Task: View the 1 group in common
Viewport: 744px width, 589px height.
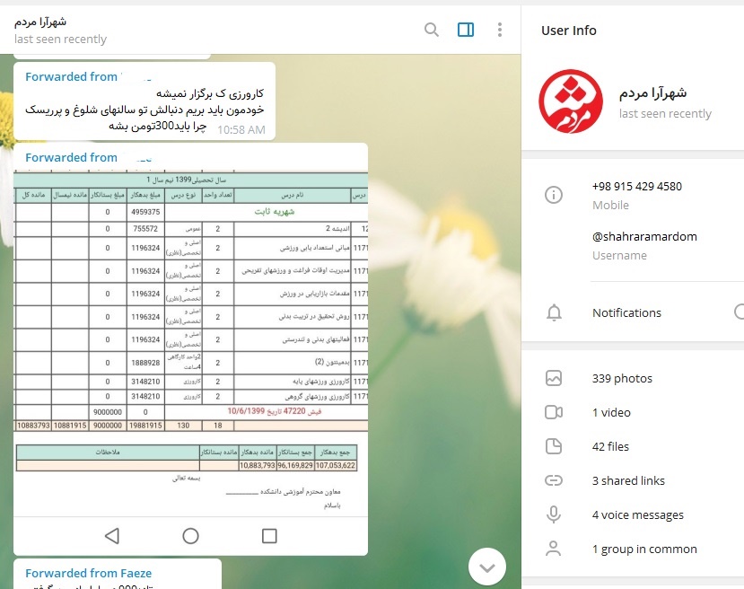Action: pyautogui.click(x=643, y=549)
